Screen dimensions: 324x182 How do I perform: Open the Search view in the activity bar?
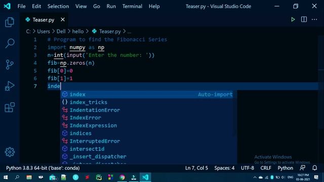click(x=10, y=43)
